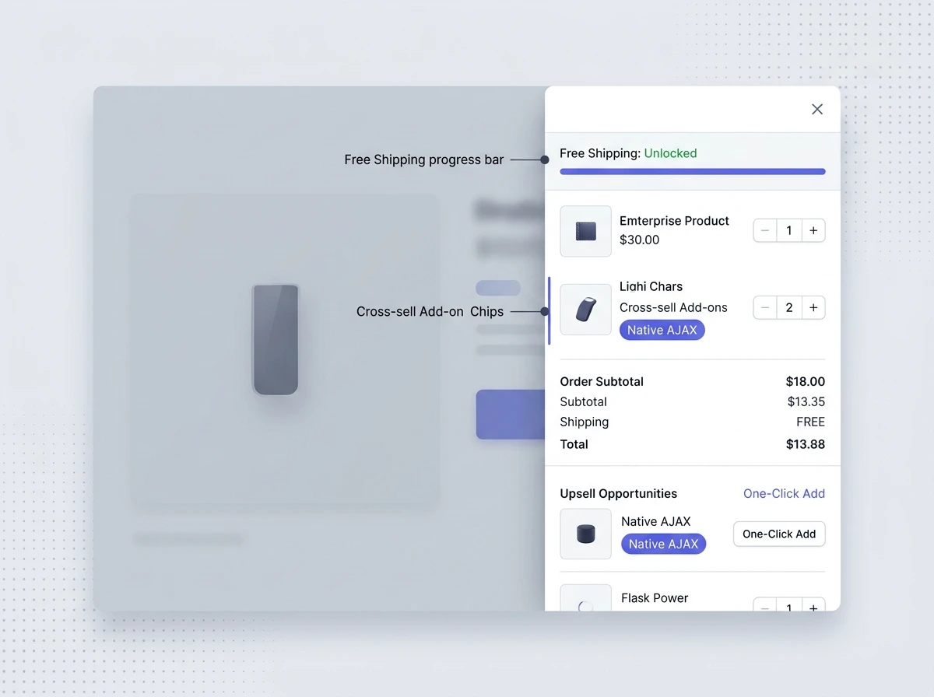Image resolution: width=934 pixels, height=697 pixels.
Task: Click the Subtotal value $13.35
Action: click(806, 402)
